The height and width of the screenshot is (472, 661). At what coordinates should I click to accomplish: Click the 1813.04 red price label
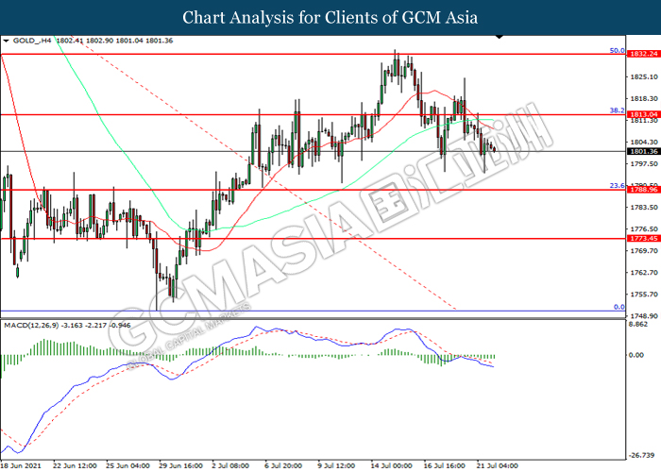pos(643,114)
